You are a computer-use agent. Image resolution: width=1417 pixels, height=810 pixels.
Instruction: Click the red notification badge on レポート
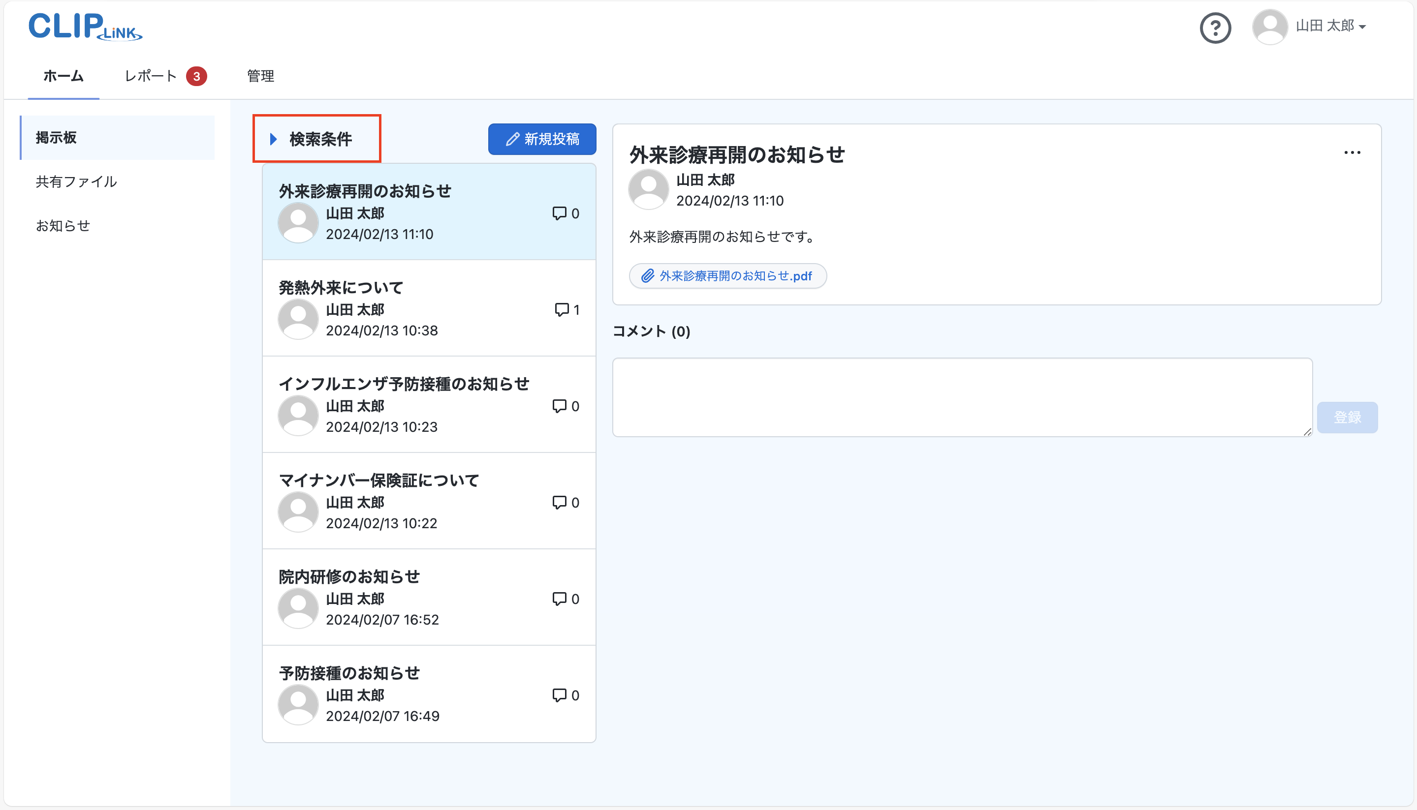[x=196, y=76]
